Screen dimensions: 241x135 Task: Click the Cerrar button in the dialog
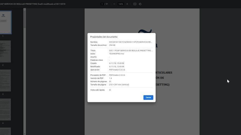tap(148, 98)
